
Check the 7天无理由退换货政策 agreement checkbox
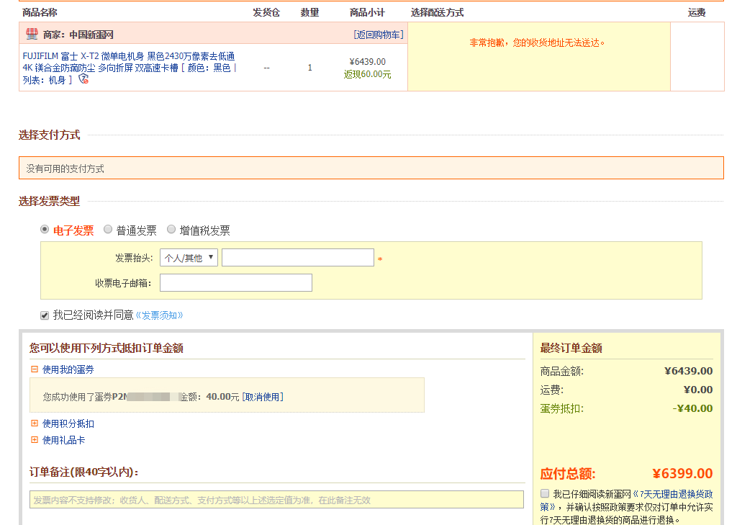tap(545, 494)
